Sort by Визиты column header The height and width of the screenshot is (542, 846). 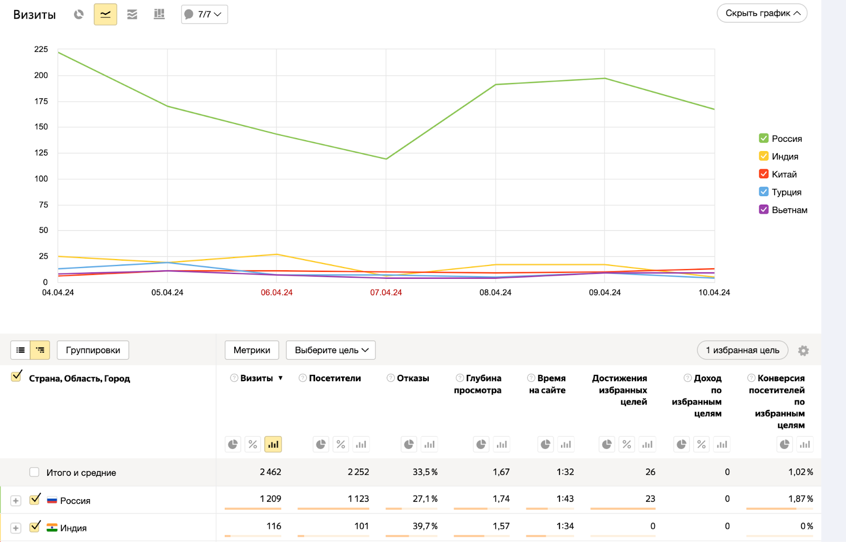(256, 378)
